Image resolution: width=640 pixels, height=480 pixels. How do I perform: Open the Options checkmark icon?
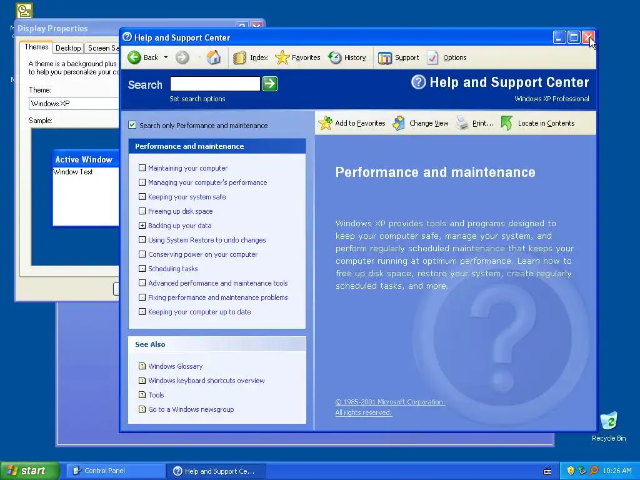pyautogui.click(x=432, y=57)
